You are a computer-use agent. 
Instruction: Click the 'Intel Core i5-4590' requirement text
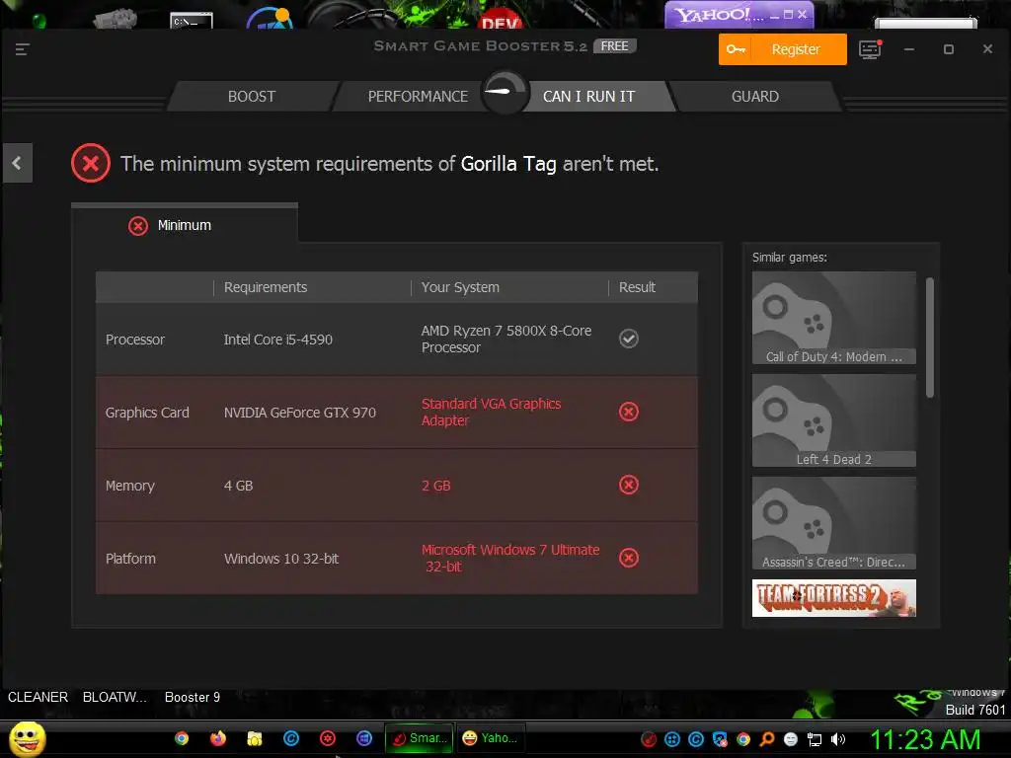point(277,340)
